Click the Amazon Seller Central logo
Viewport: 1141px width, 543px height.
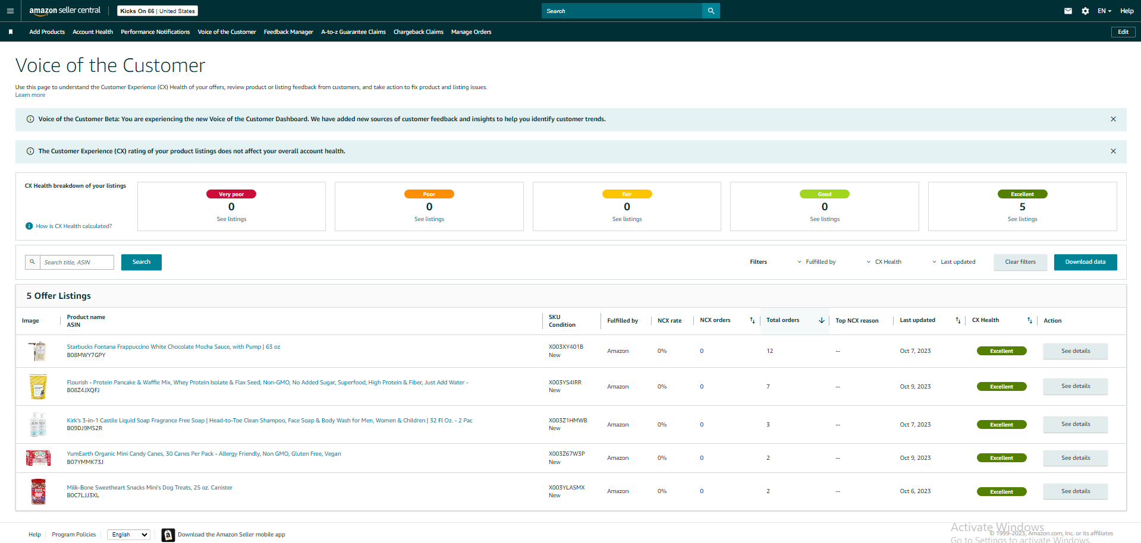pyautogui.click(x=65, y=11)
